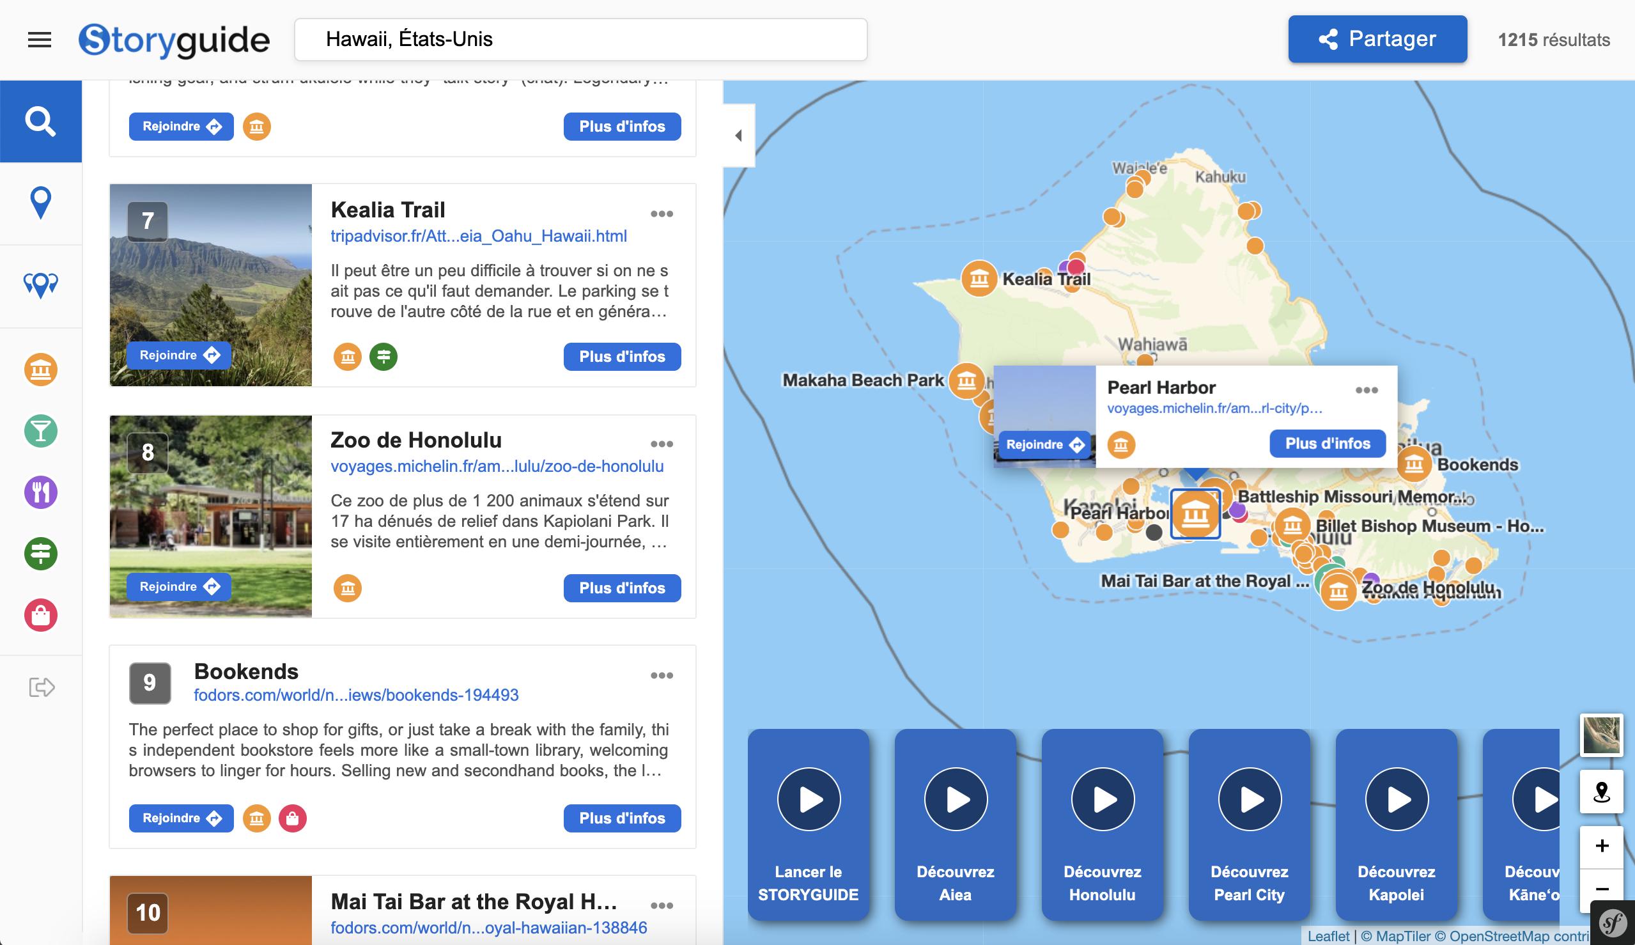Open Plus d'infos in Pearl Harbor popup
The image size is (1635, 945).
click(x=1328, y=443)
